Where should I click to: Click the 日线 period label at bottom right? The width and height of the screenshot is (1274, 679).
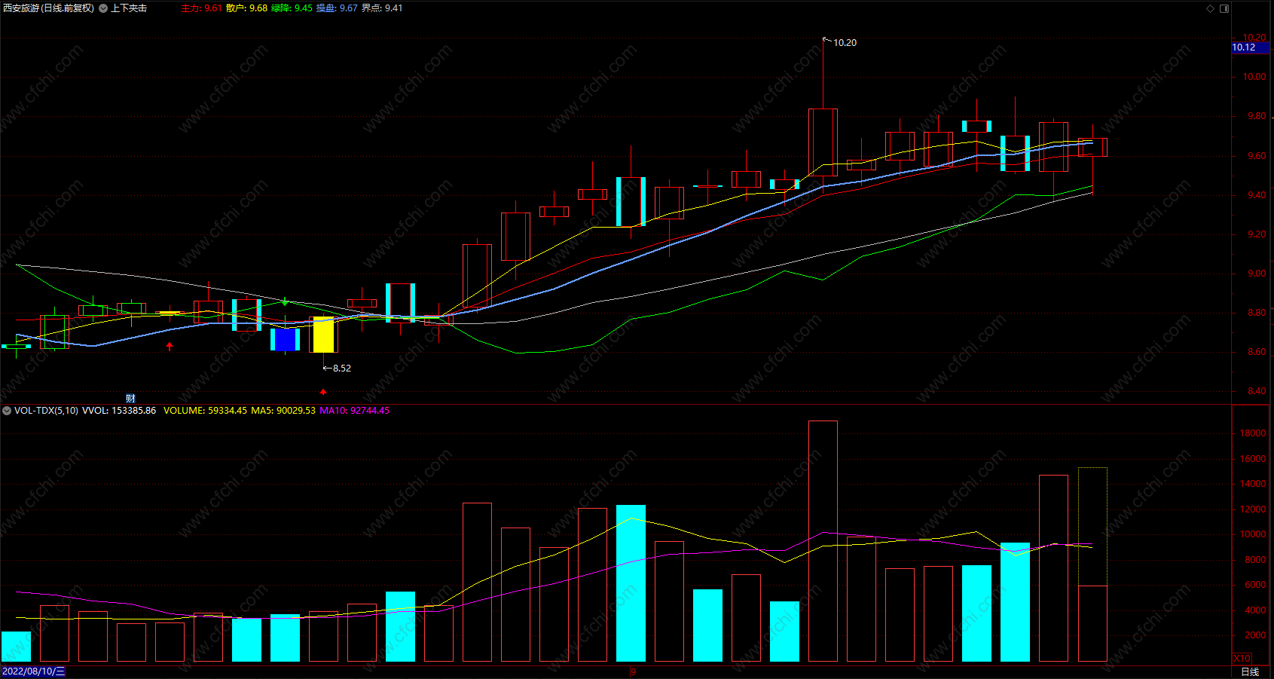click(x=1250, y=671)
